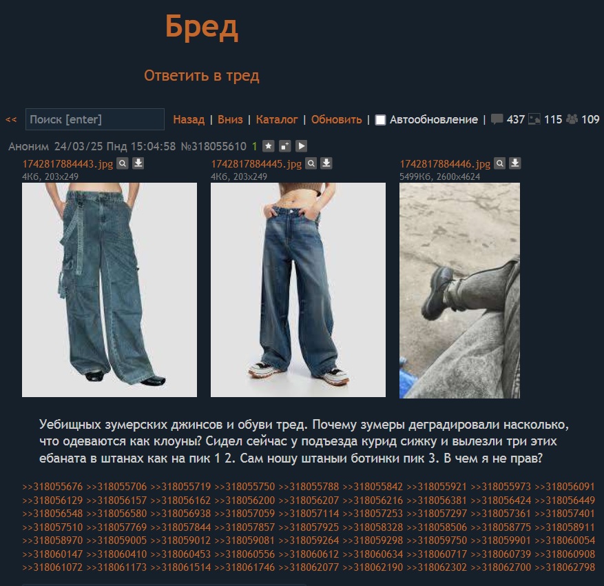Follow reply link >>318056938

coord(180,514)
